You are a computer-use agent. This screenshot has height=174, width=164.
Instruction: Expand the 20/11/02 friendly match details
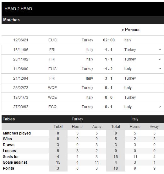tap(160, 59)
